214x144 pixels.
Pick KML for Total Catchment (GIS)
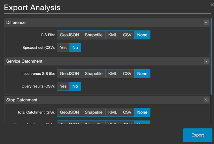(113, 113)
